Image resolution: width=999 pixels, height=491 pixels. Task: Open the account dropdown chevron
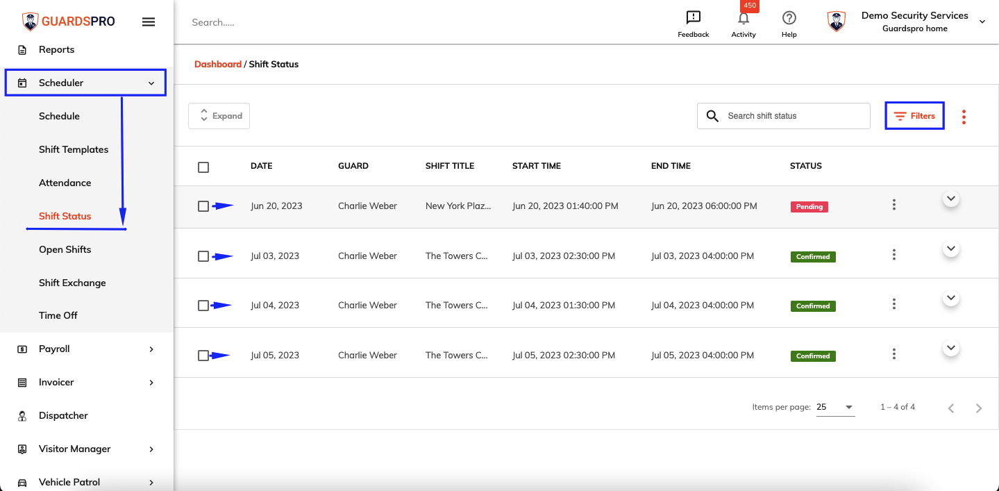click(982, 22)
